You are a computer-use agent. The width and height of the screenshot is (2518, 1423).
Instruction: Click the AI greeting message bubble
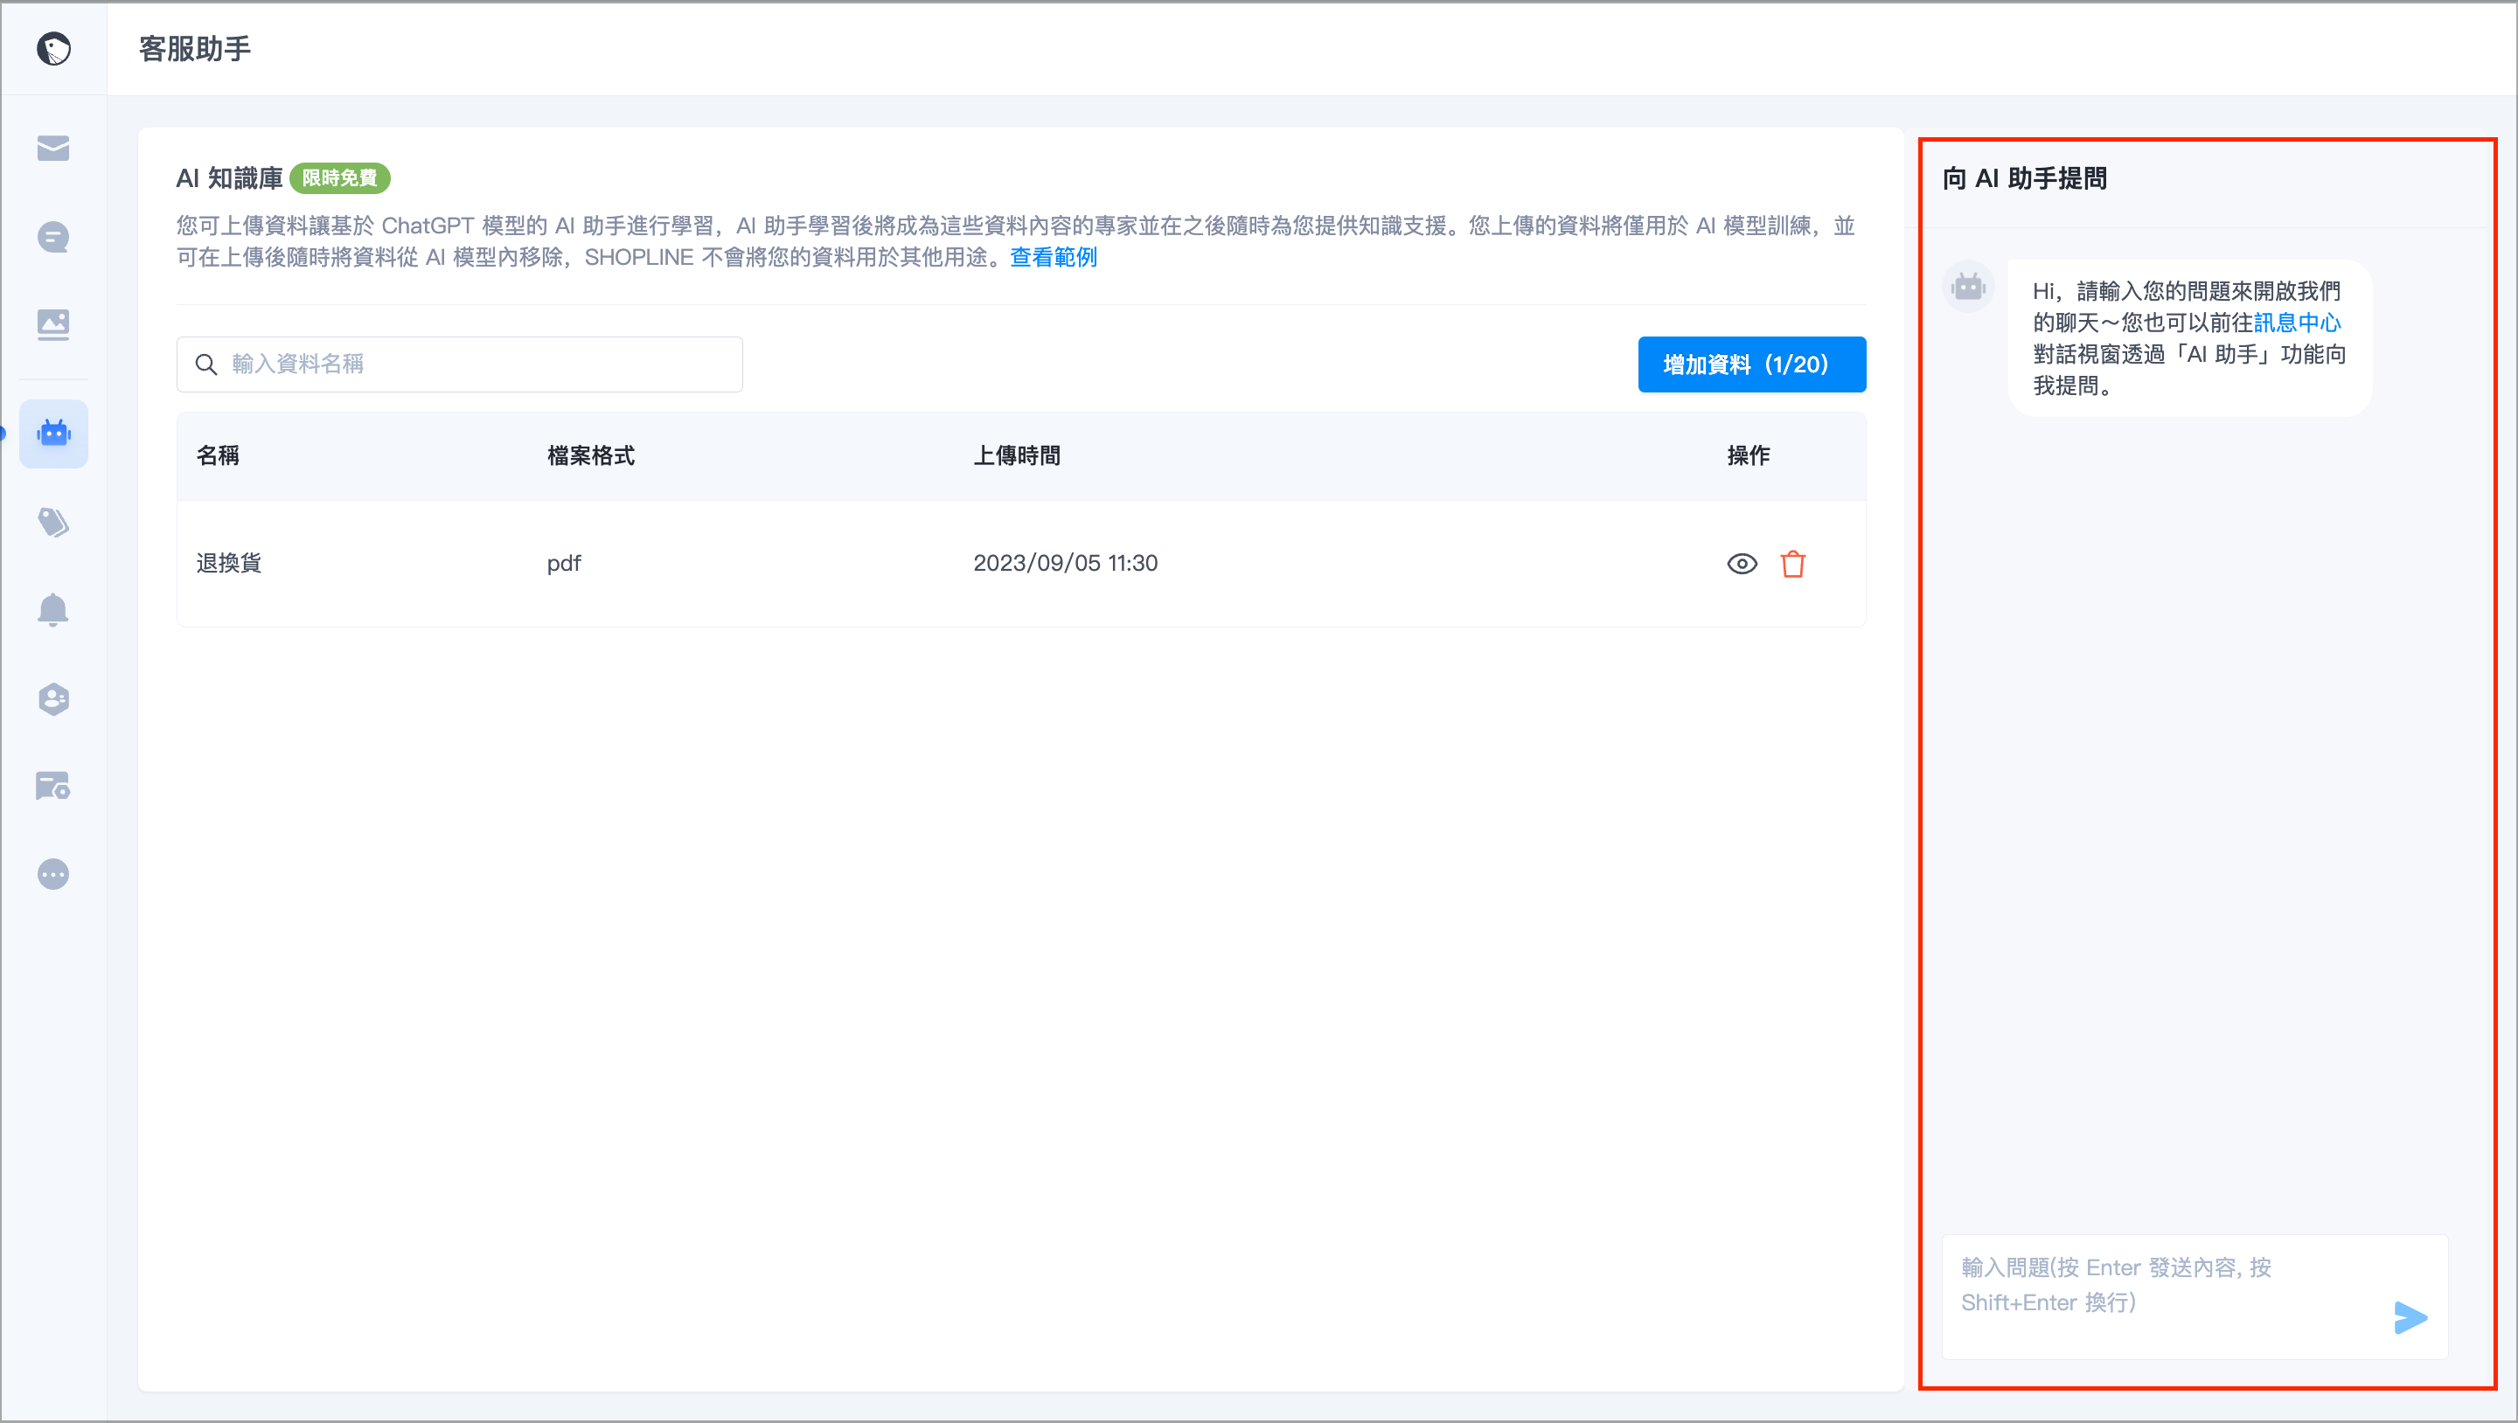2189,338
